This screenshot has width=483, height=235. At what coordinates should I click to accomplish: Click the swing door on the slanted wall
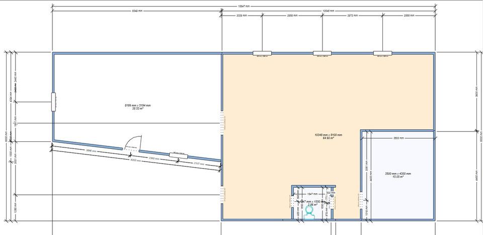click(131, 145)
